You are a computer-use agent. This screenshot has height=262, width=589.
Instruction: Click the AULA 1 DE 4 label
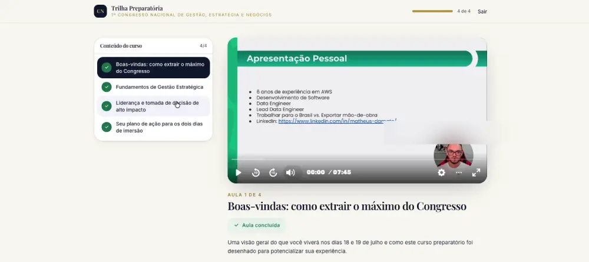tap(244, 195)
